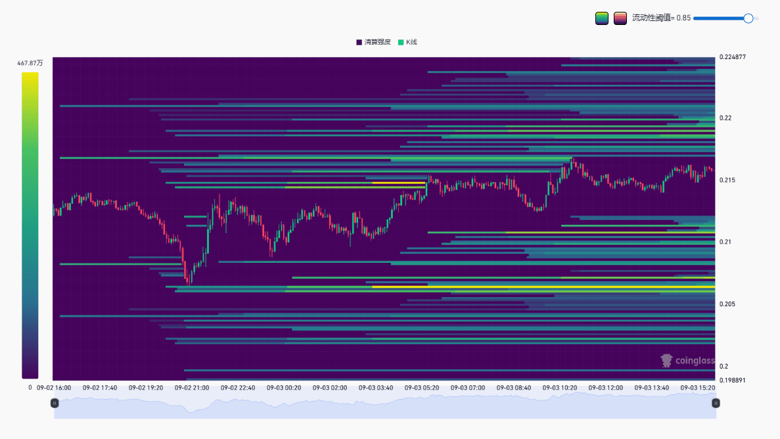
Task: Click the 0.205 price axis label
Action: click(727, 304)
